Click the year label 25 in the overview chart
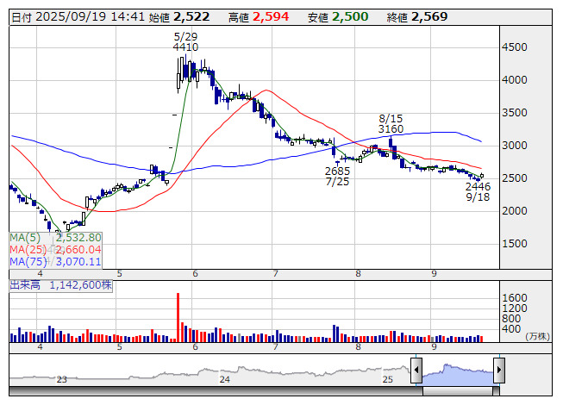This screenshot has width=563, height=405. coord(388,379)
